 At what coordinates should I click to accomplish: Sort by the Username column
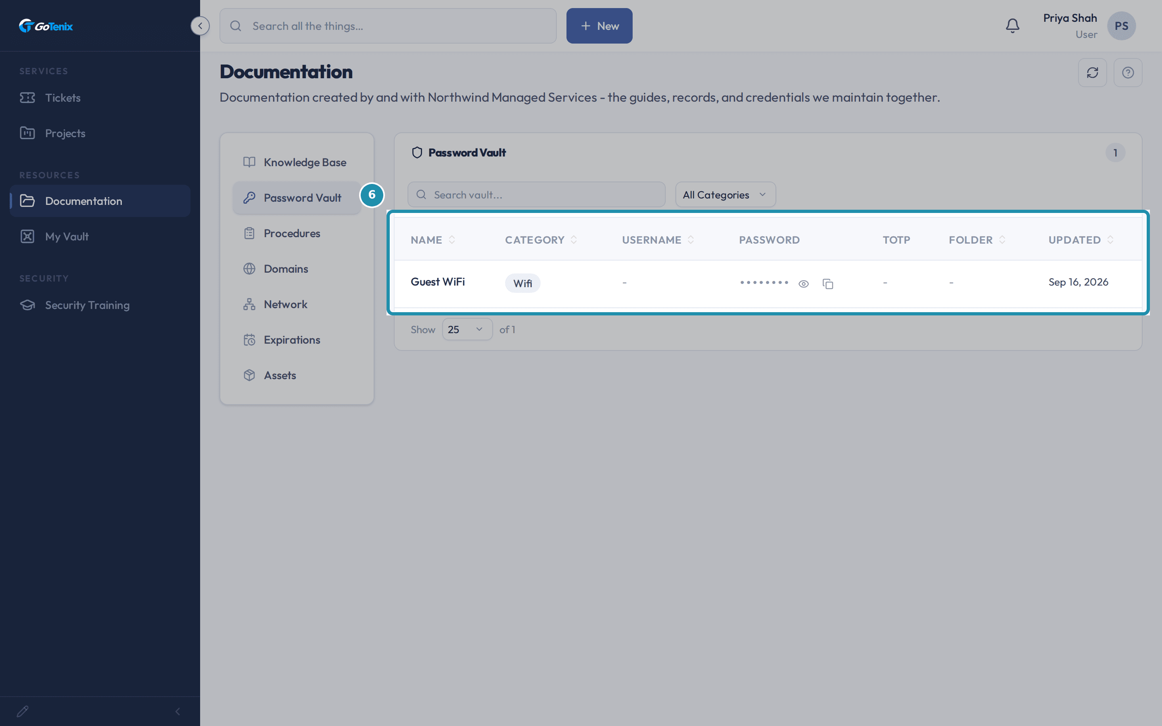click(658, 240)
